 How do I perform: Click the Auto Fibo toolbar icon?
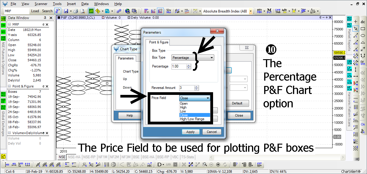[x=259, y=11]
